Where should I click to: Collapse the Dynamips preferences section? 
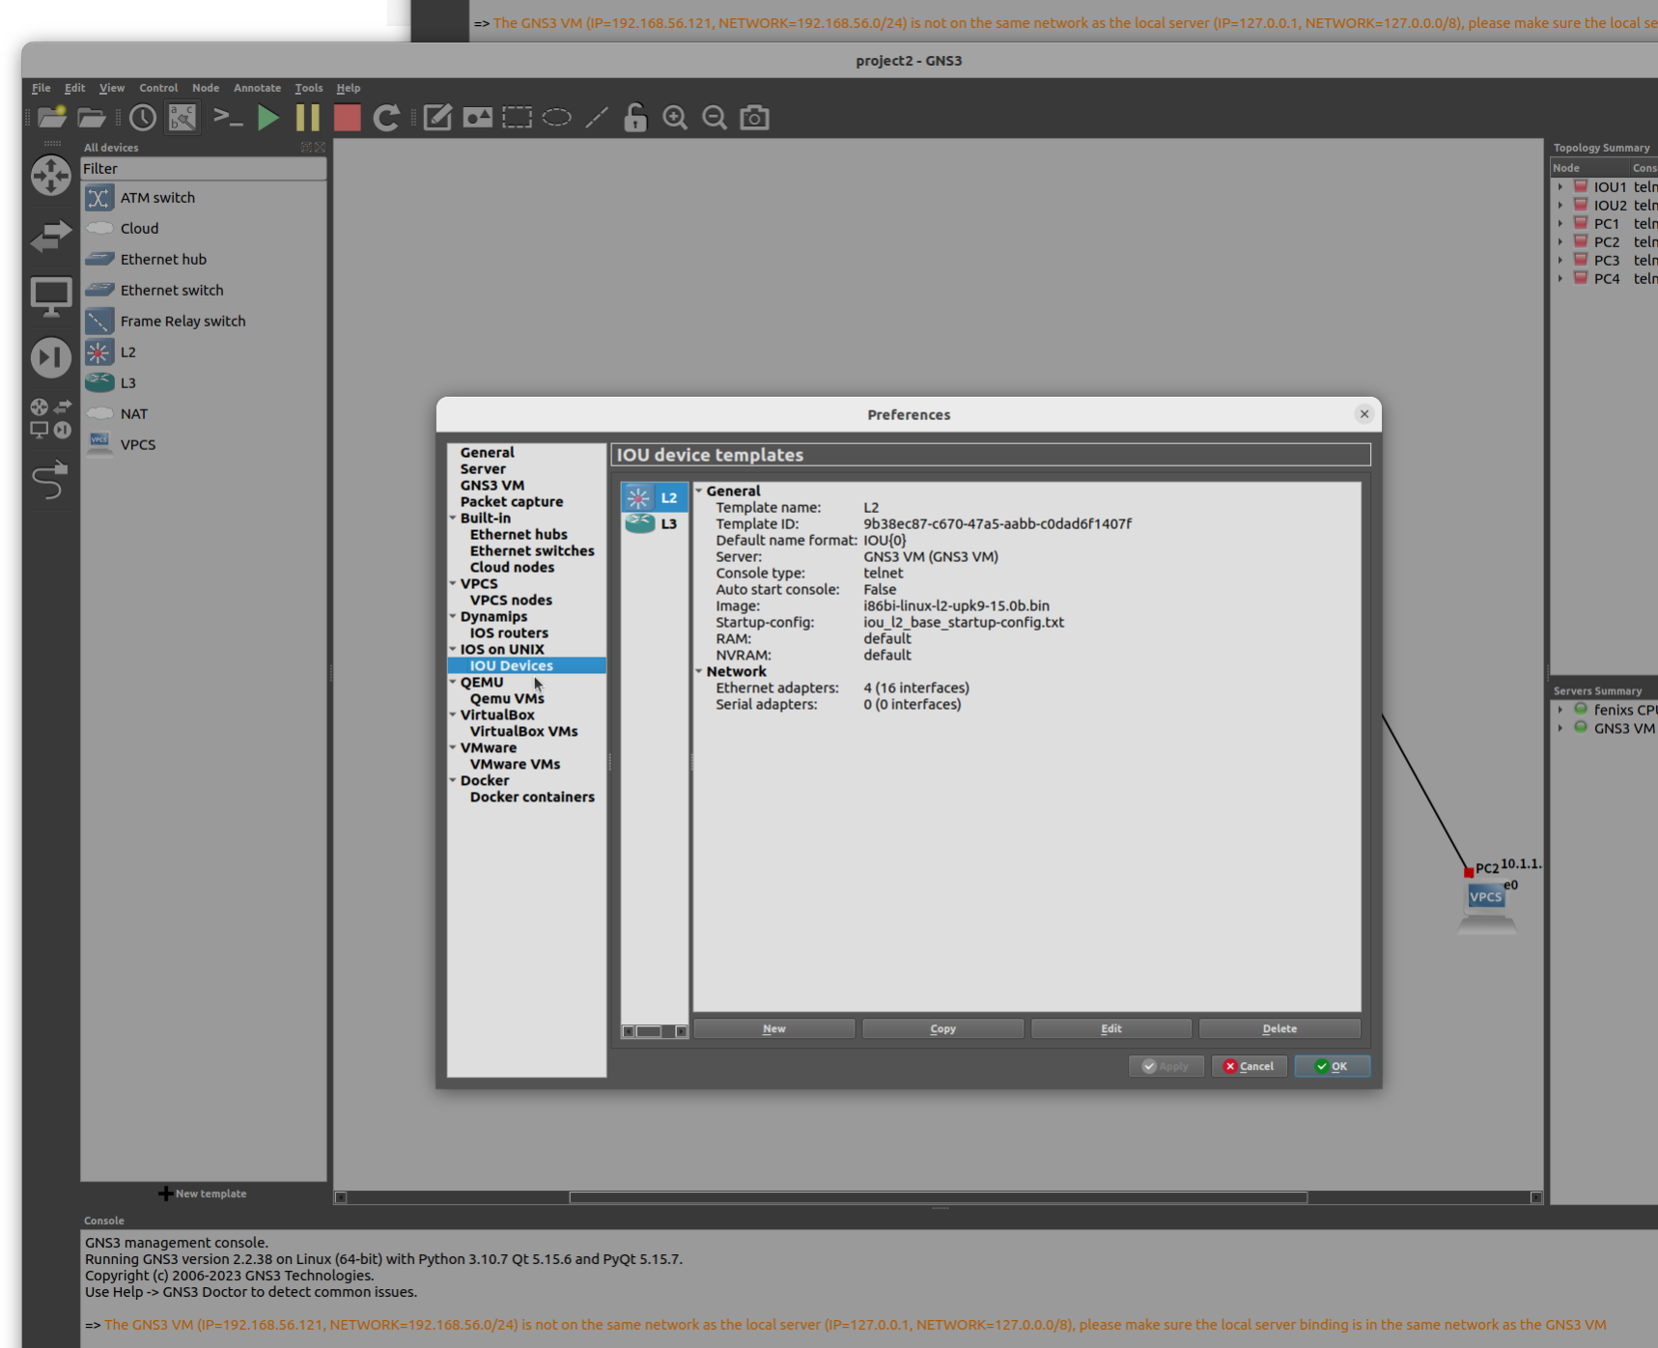tap(453, 617)
